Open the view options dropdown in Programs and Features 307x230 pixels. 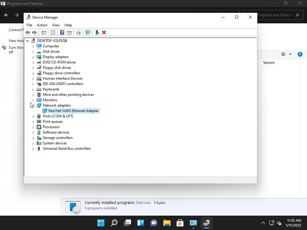pos(290,54)
